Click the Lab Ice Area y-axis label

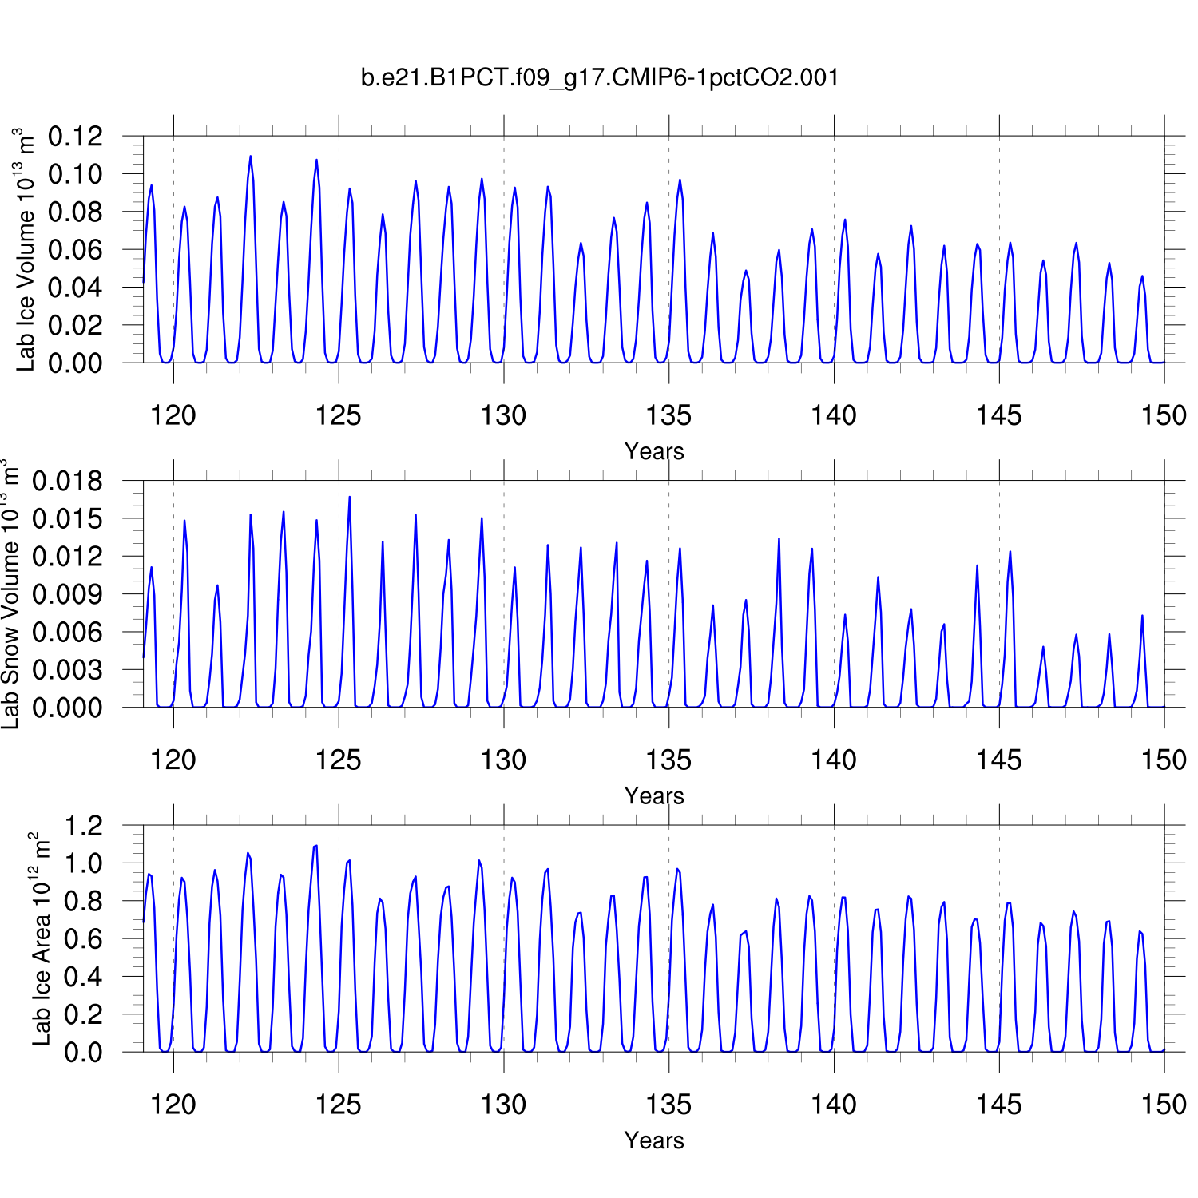[x=41, y=938]
